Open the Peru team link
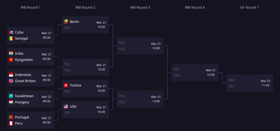The image size is (280, 131). [x=19, y=123]
